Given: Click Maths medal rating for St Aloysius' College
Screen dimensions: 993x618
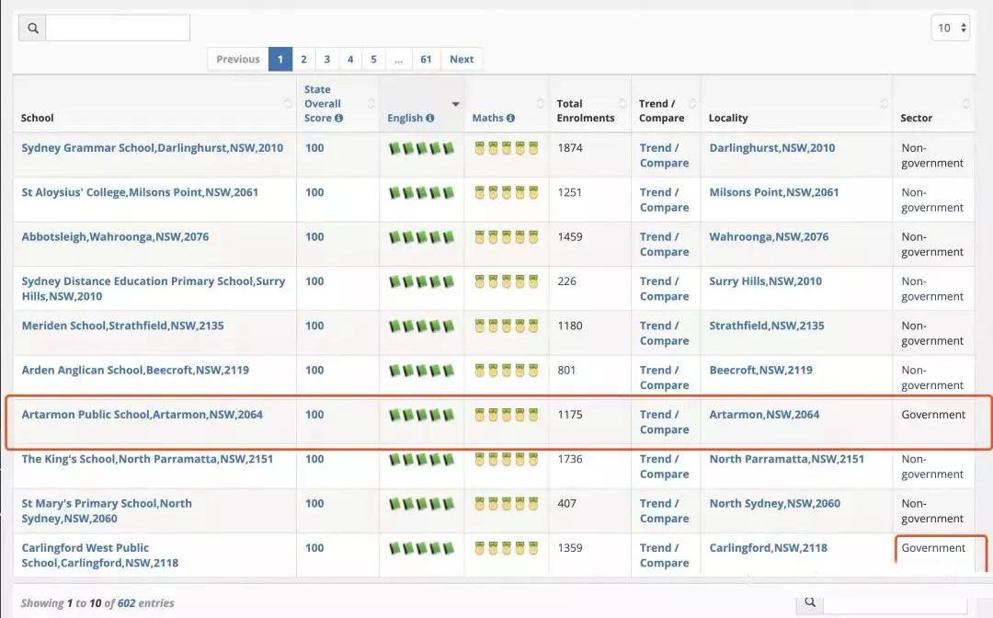Looking at the screenshot, I should pyautogui.click(x=506, y=193).
